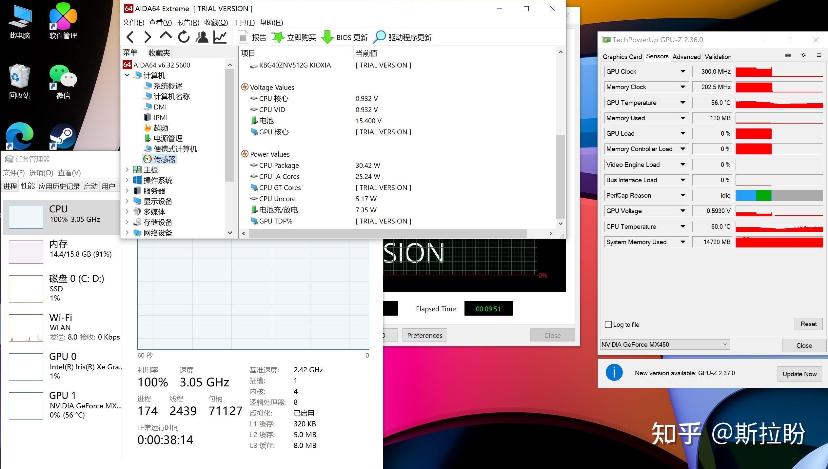The width and height of the screenshot is (828, 469).
Task: Expand the 主板 tree node
Action: (127, 170)
